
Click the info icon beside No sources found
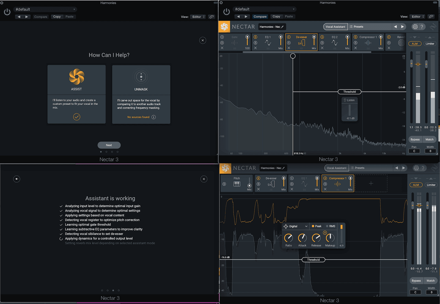coord(154,117)
